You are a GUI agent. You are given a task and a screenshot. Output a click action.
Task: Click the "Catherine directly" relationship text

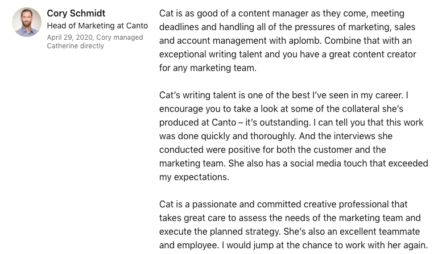tap(75, 46)
